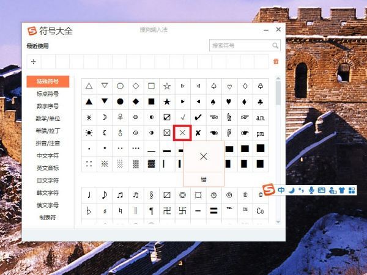This screenshot has height=275, width=367.
Task: Delete recent symbols with trash icon
Action: (276, 62)
